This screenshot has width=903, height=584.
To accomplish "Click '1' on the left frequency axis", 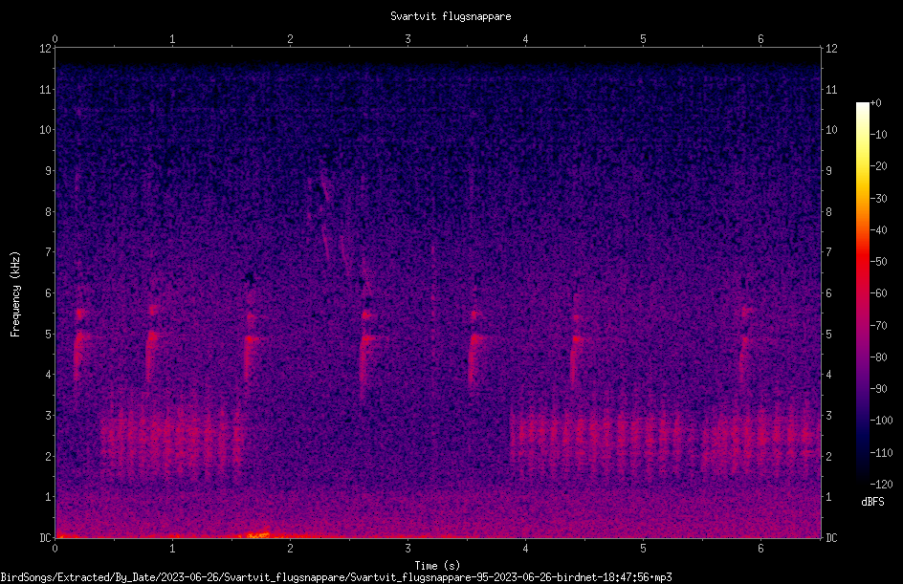I will click(x=49, y=497).
